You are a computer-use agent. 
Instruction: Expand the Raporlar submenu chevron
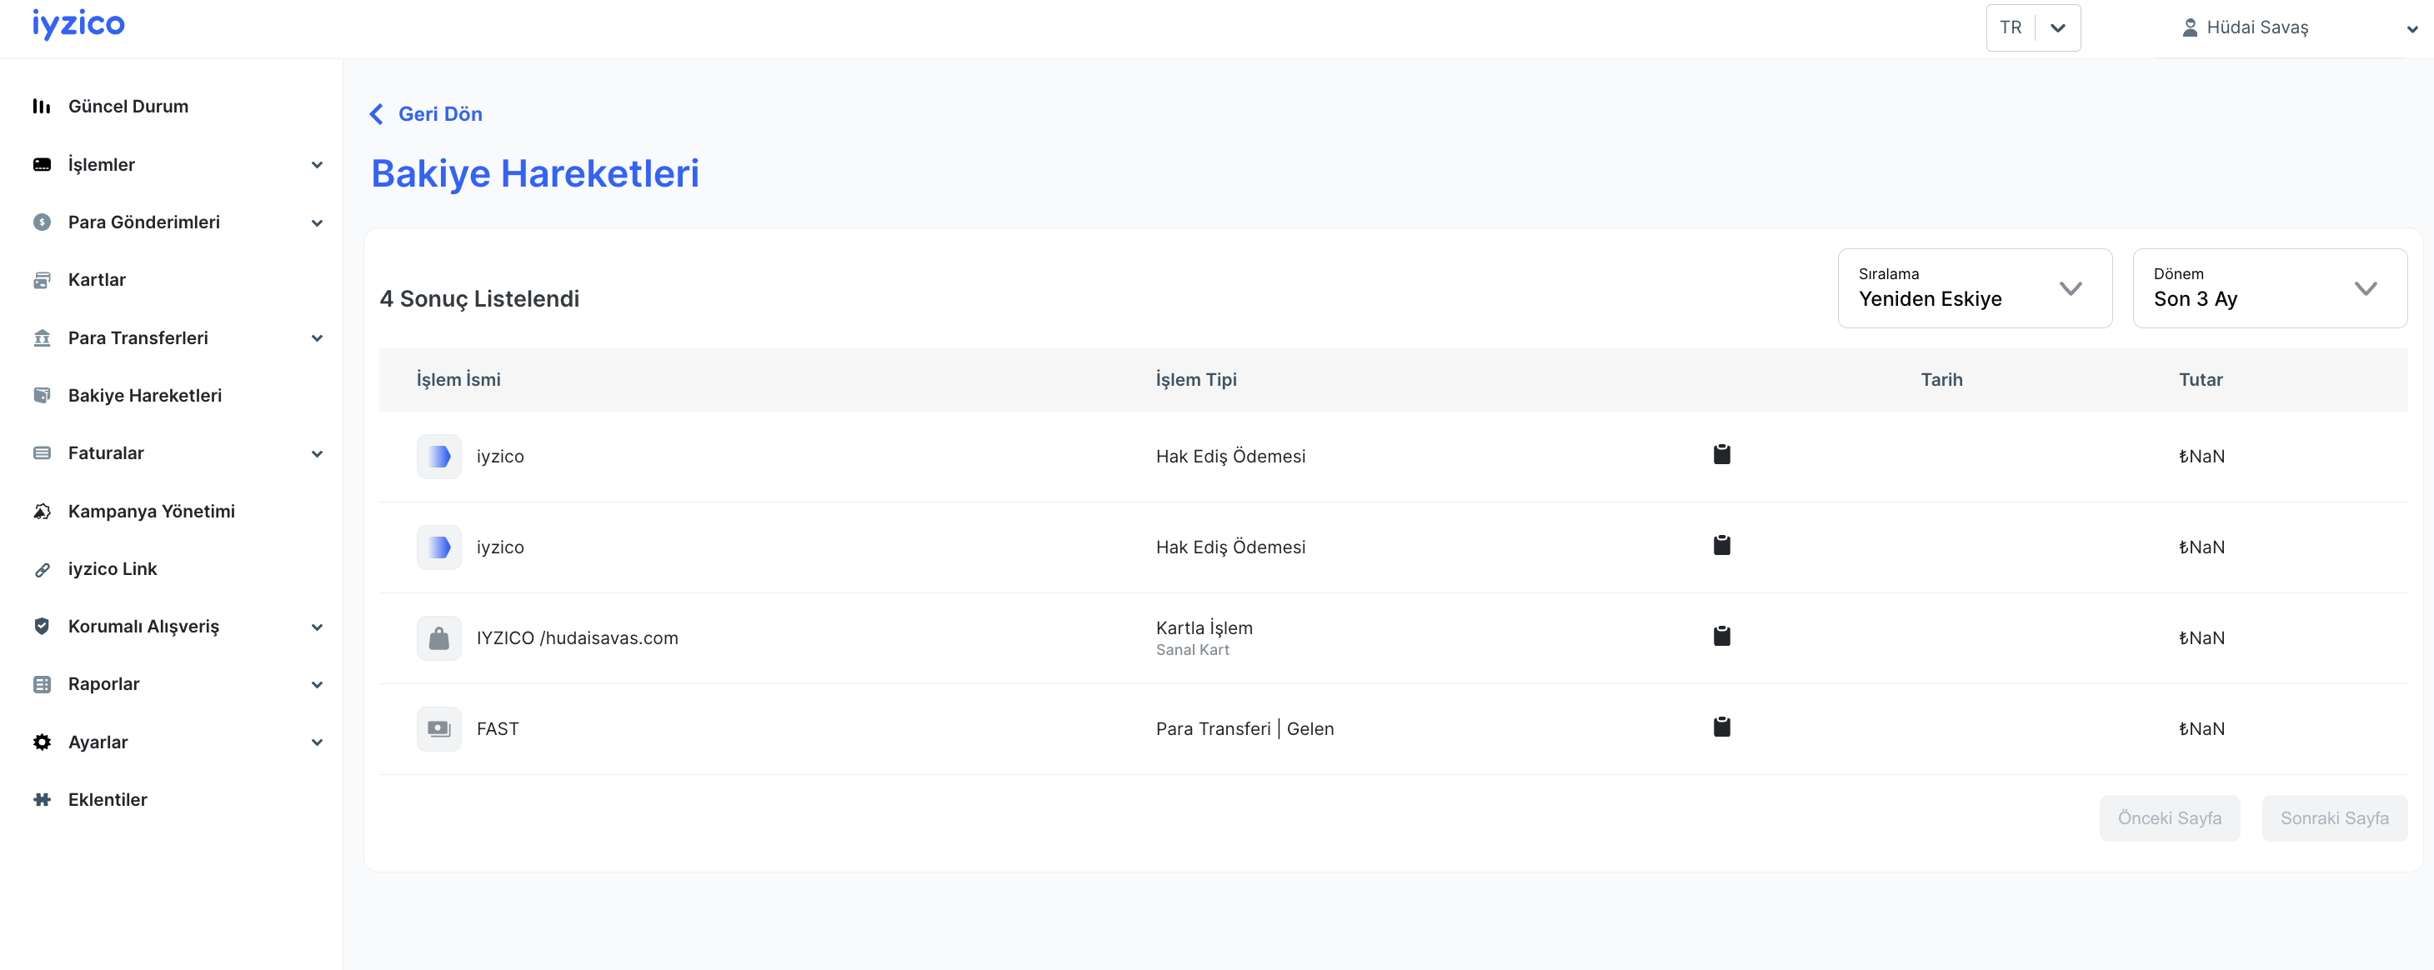(318, 685)
